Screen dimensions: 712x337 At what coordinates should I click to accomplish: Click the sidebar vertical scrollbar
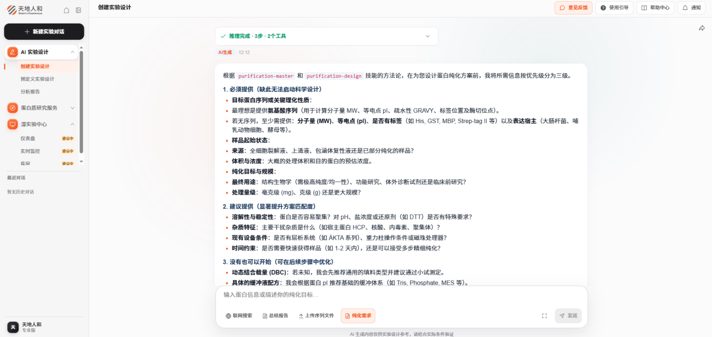tap(81, 102)
